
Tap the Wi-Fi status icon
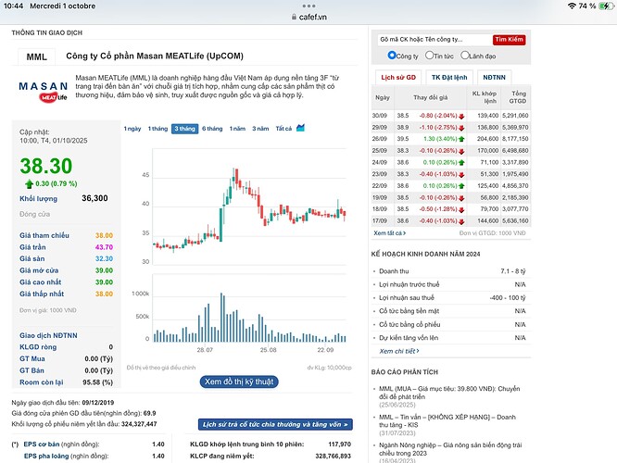pyautogui.click(x=573, y=6)
